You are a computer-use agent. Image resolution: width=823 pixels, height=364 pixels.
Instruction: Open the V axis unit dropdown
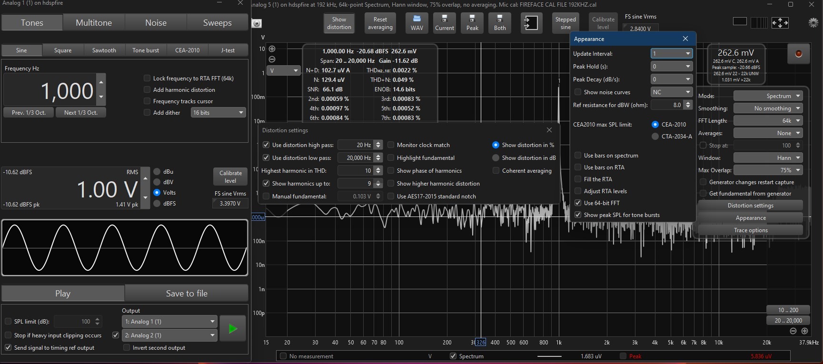284,71
